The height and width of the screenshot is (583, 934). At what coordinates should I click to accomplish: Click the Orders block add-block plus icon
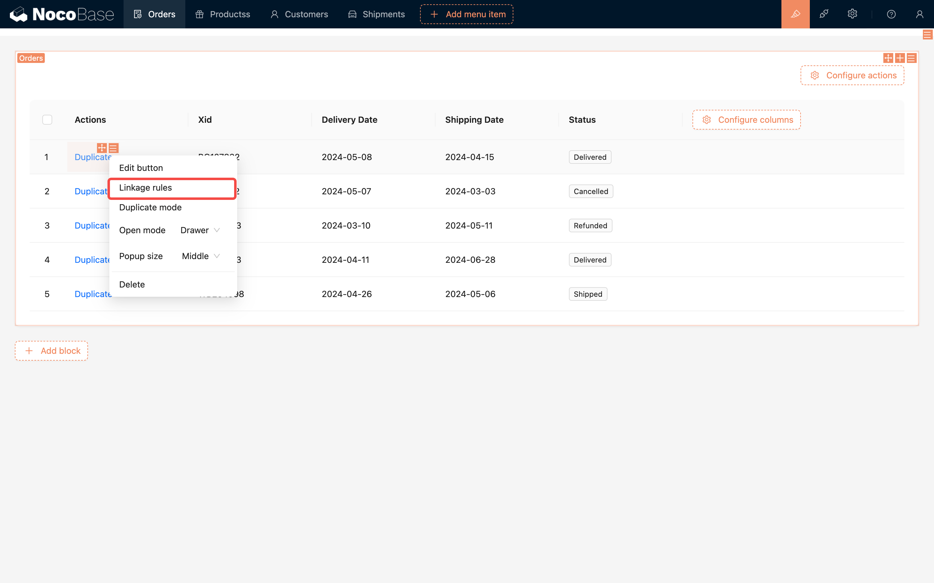coord(900,58)
